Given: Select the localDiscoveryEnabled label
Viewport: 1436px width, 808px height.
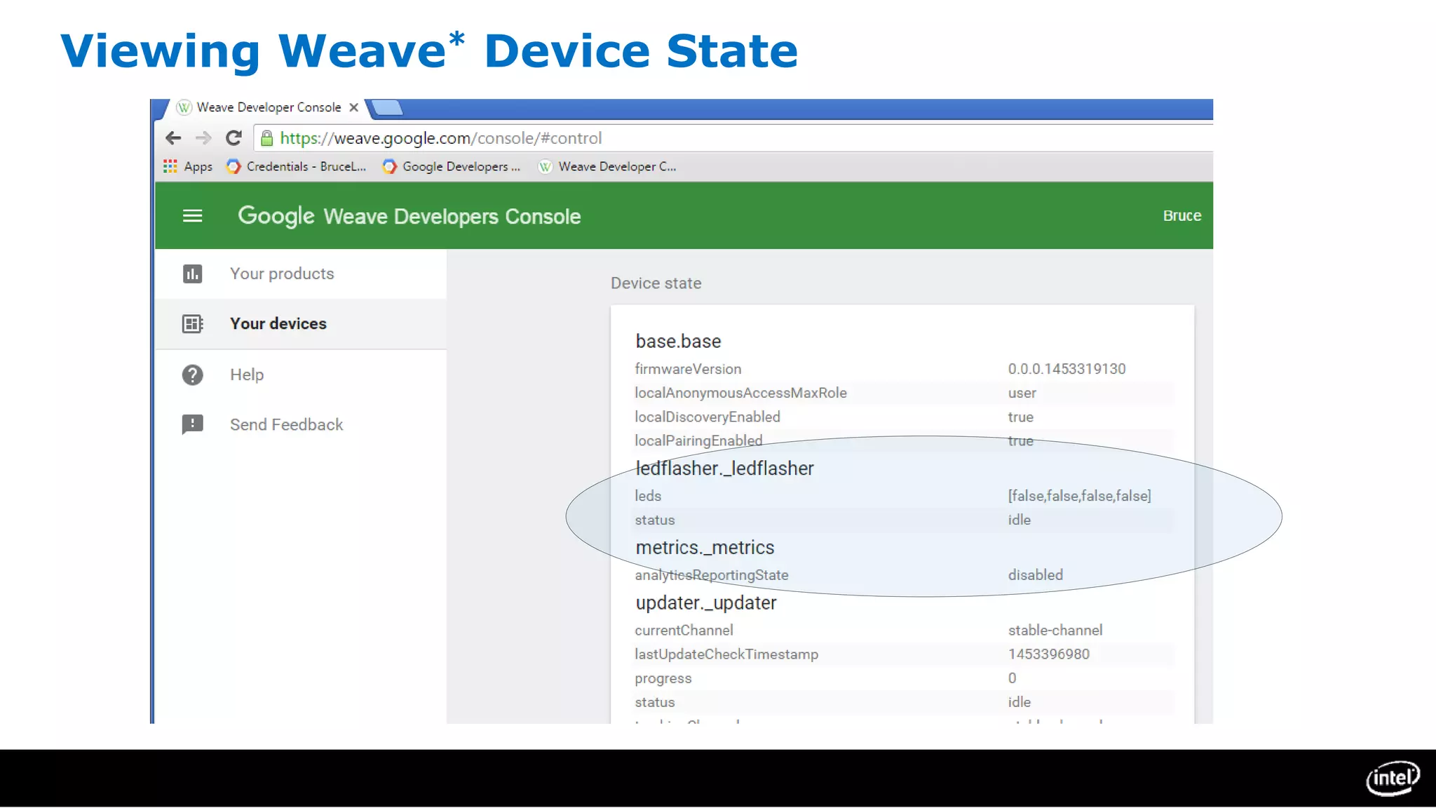Looking at the screenshot, I should 707,417.
